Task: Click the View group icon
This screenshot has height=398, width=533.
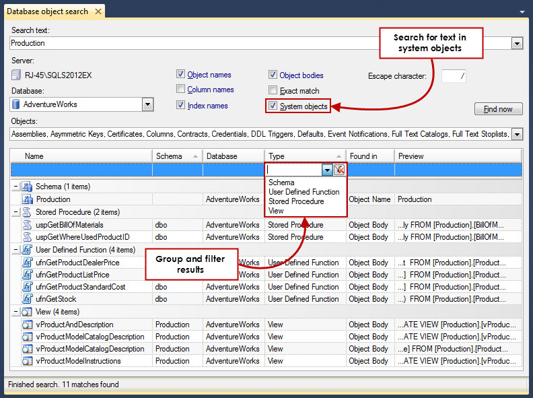Action: [27, 312]
